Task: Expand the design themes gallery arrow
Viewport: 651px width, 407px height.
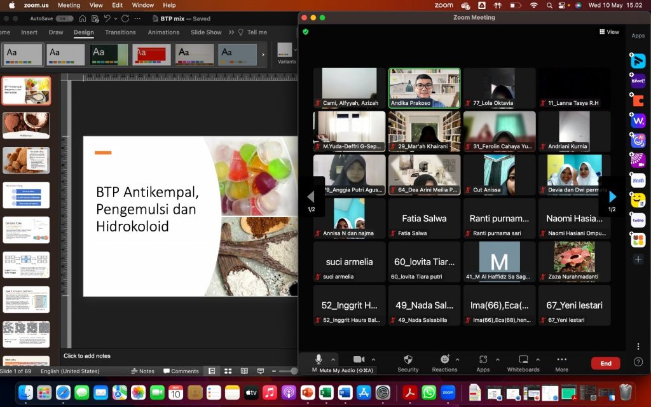Action: coord(263,55)
